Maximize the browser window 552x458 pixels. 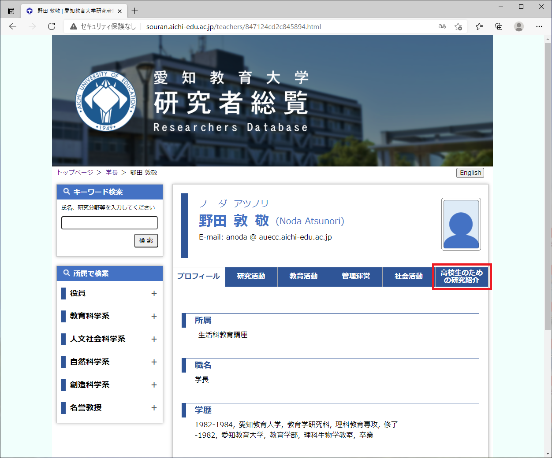(521, 7)
